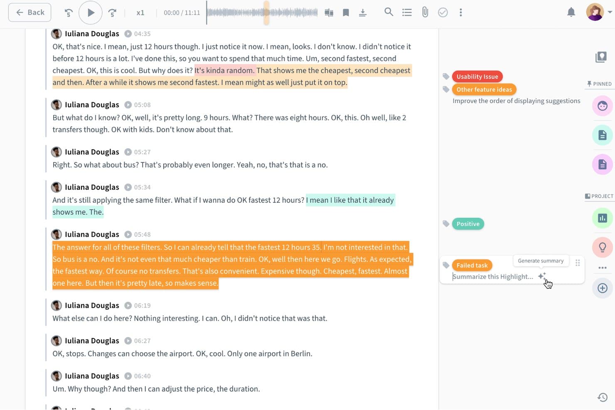
Task: Open the three-dot more options menu in the toolbar
Action: 461,12
